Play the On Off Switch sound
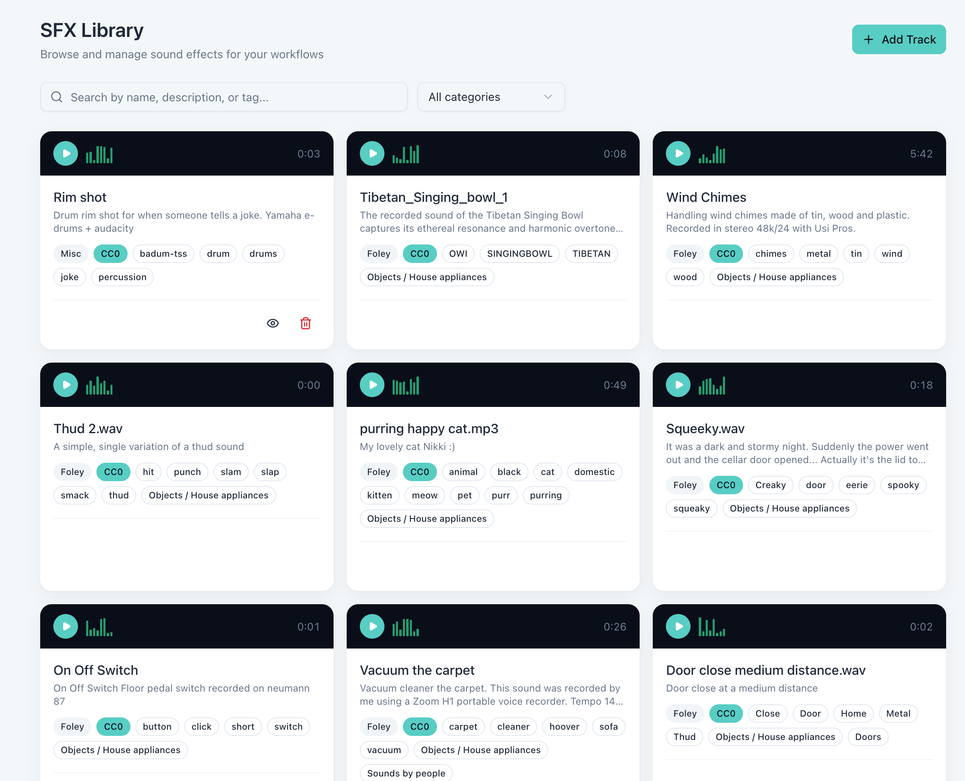Image resolution: width=965 pixels, height=781 pixels. click(65, 626)
